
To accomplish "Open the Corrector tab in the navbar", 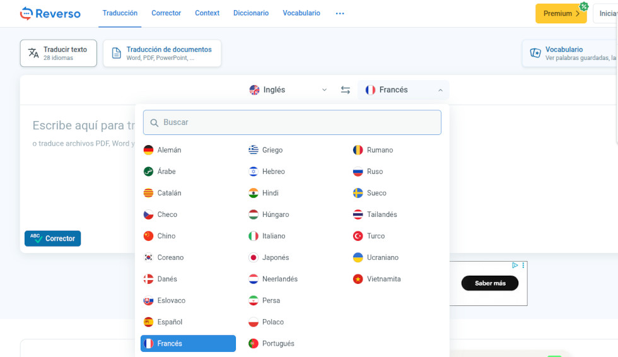I will 166,13.
